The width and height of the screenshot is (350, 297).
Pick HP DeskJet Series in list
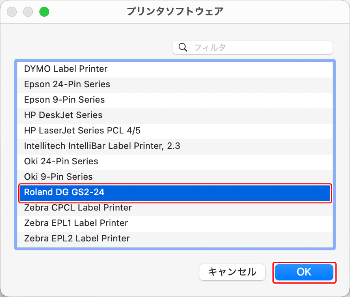tap(175, 115)
